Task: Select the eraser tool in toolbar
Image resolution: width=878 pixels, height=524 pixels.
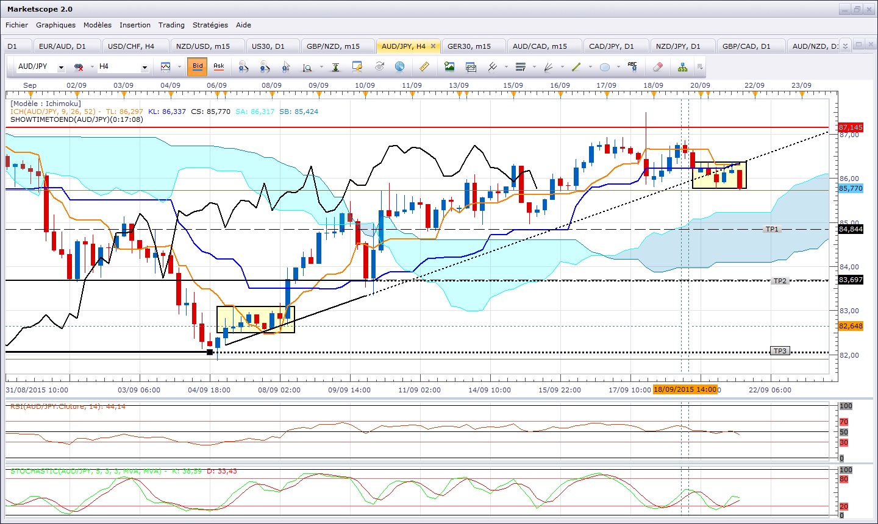Action: 657,66
